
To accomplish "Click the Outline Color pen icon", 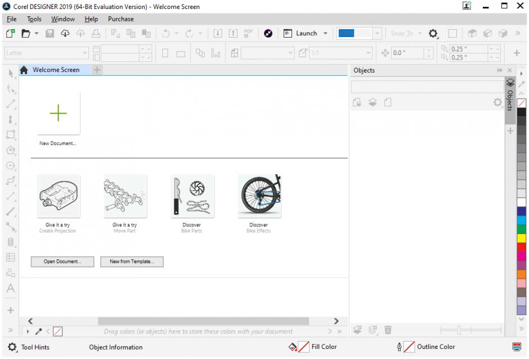I will point(399,347).
